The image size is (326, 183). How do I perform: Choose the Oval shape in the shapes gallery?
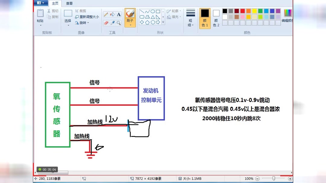[x=152, y=11]
